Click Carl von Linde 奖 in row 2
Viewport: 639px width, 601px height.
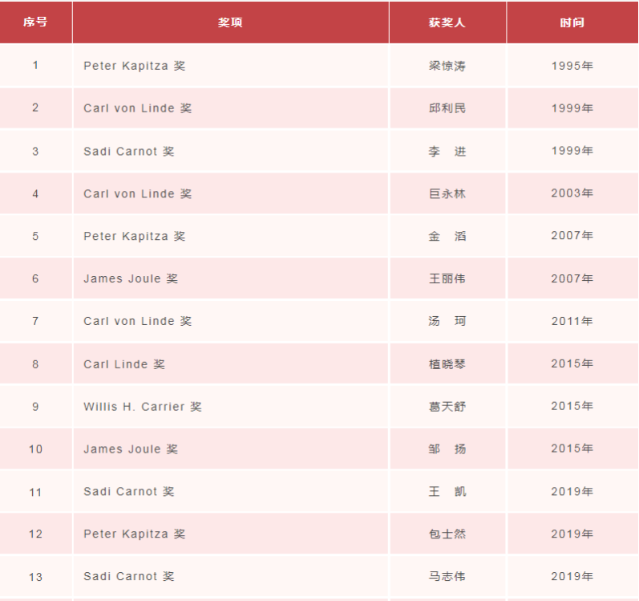(138, 108)
